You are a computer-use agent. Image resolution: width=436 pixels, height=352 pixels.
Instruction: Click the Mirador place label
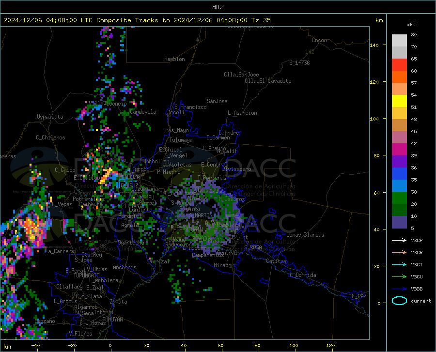click(223, 265)
